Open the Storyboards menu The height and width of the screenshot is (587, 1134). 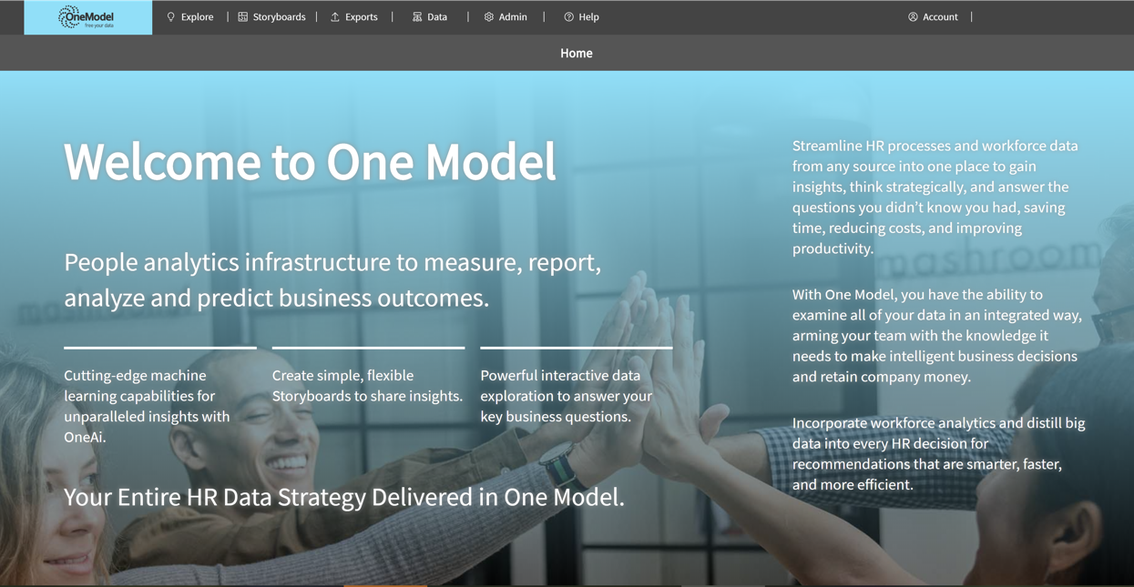click(279, 17)
